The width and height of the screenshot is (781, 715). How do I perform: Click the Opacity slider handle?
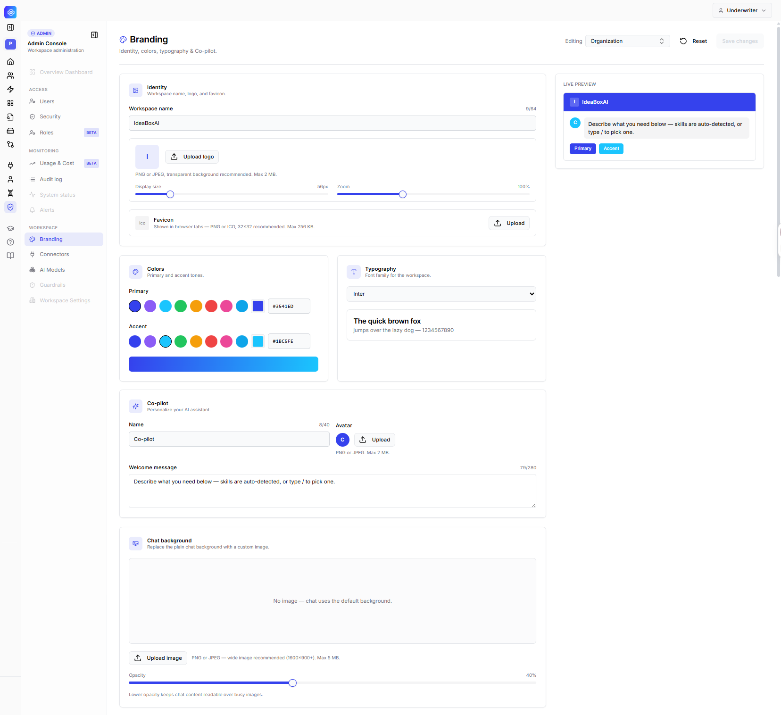click(x=292, y=683)
